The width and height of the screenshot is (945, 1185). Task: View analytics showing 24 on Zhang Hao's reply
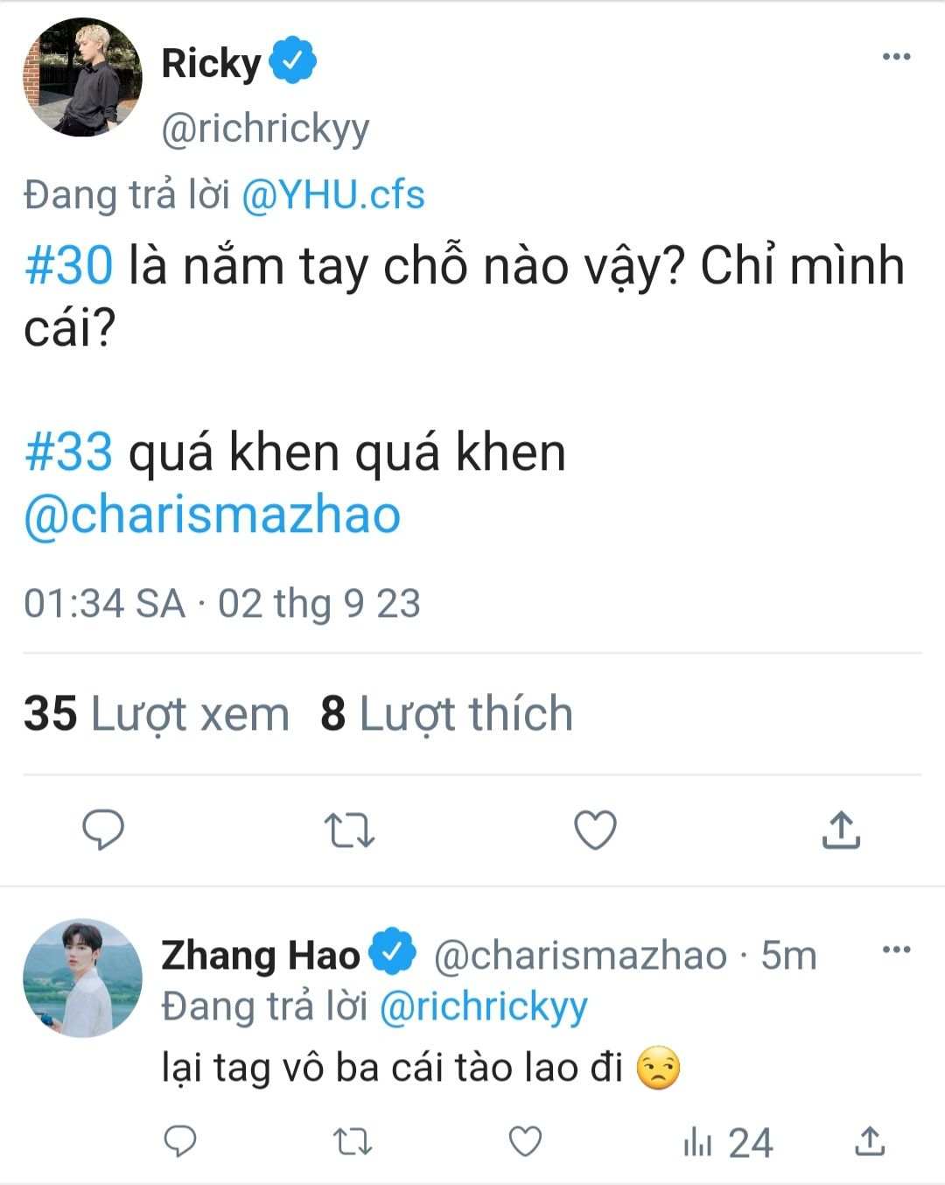[x=727, y=1142]
